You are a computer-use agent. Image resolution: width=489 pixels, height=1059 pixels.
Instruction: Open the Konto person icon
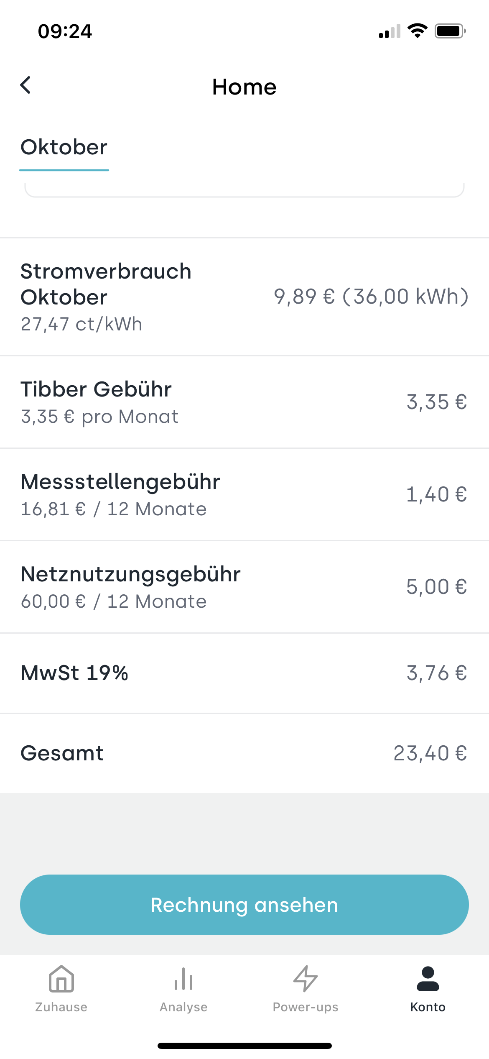coord(428,979)
